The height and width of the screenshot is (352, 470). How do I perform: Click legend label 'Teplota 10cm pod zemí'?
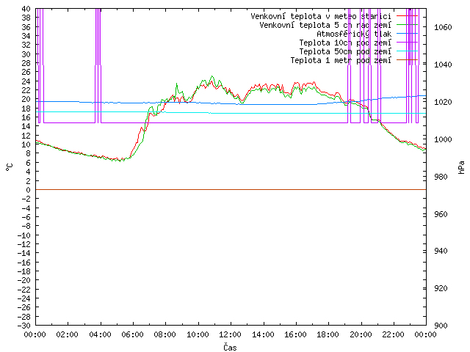coord(345,43)
